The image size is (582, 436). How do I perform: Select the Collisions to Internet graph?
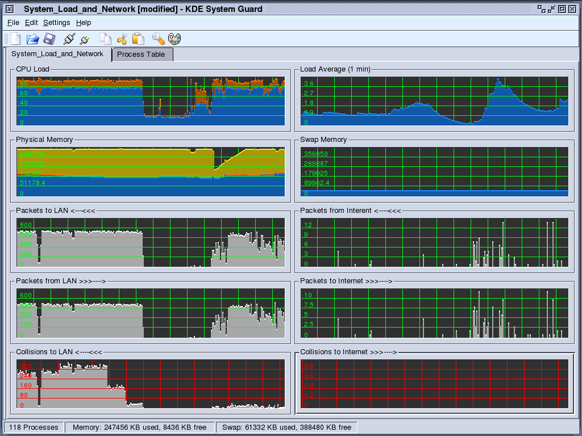[x=434, y=384]
